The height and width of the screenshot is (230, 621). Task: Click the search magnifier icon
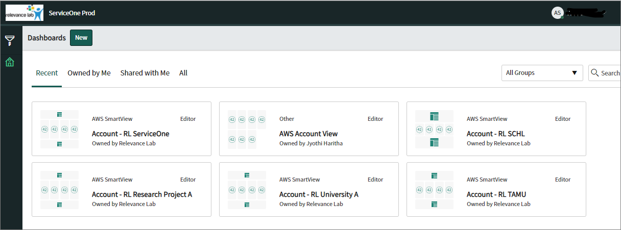coord(594,73)
